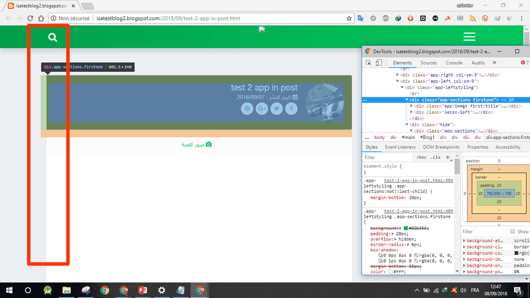Focus the Styles Filter input

387,157
